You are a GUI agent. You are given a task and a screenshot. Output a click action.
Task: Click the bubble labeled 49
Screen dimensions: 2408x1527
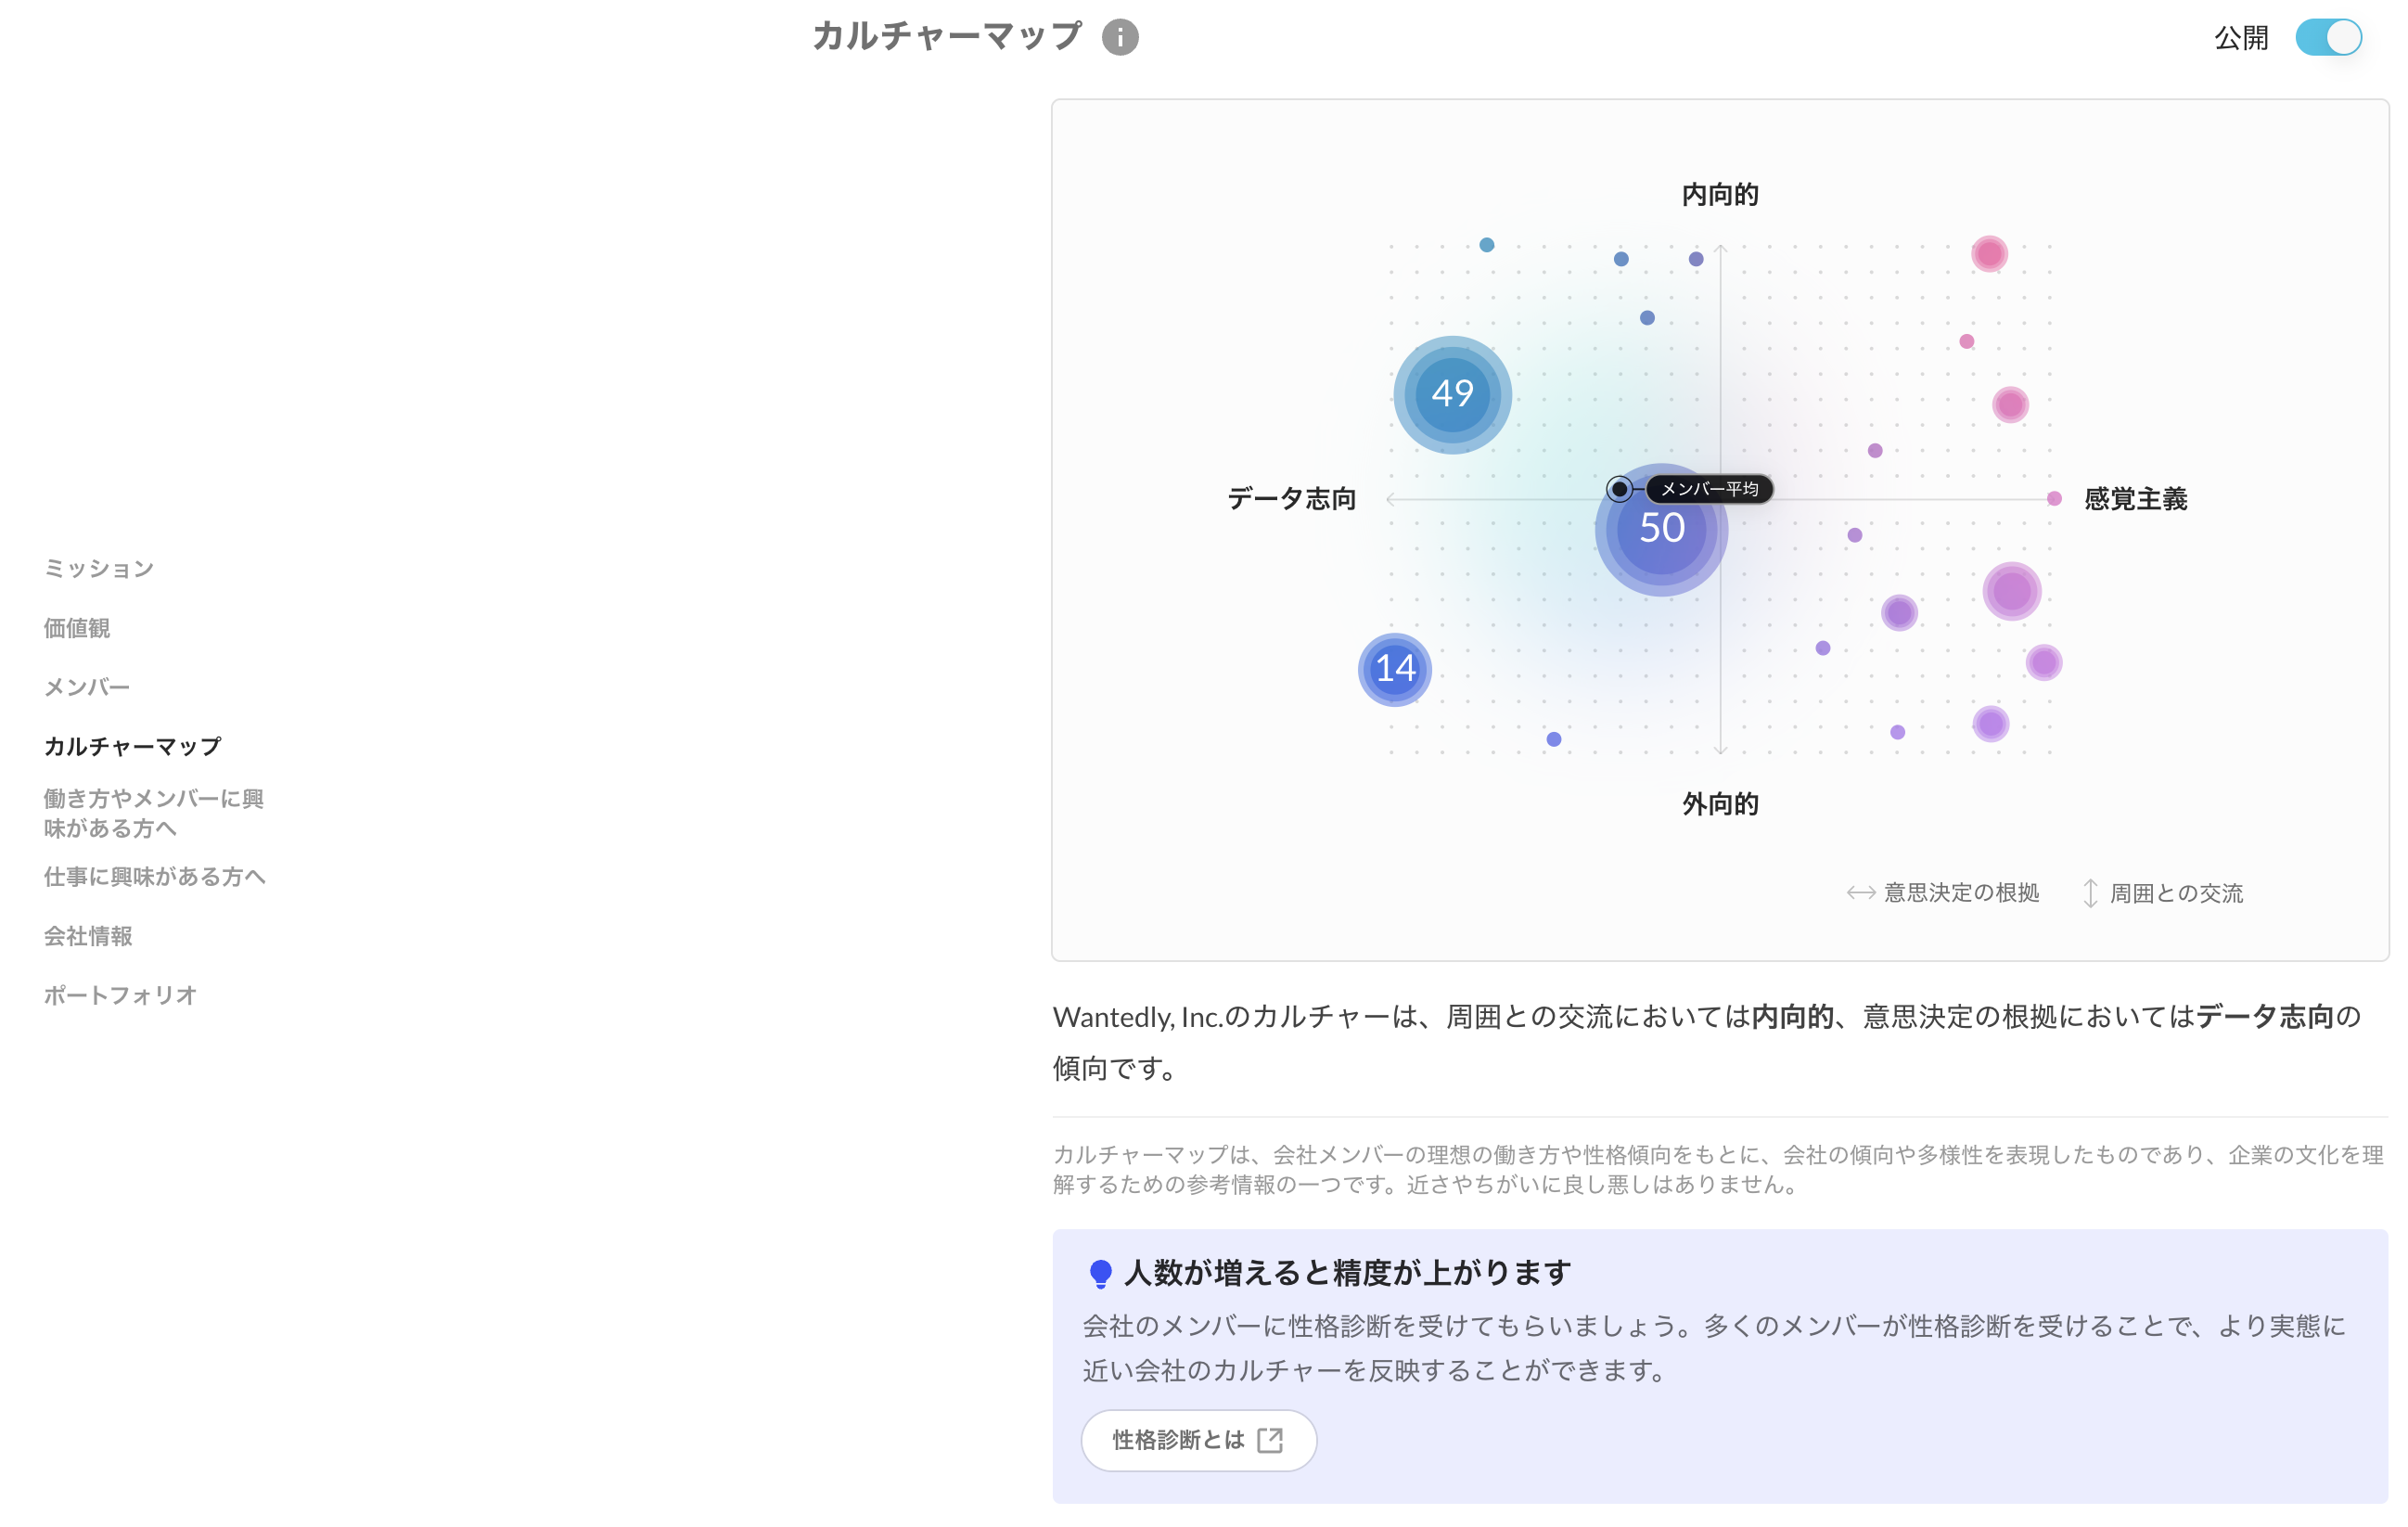pos(1452,394)
